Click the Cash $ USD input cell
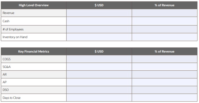Screen dimensions: 199x103 tap(99, 21)
